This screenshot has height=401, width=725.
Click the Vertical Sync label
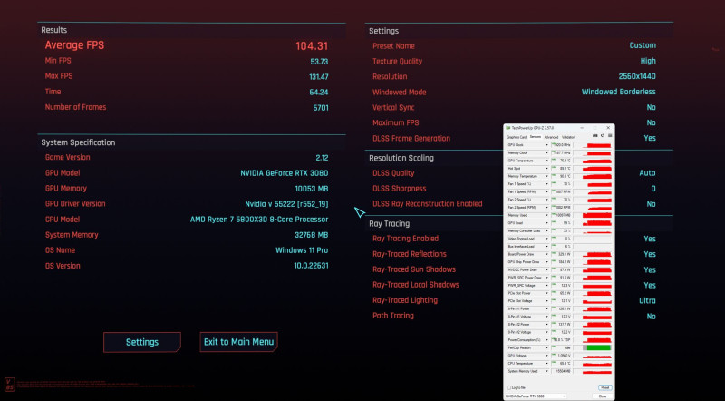(x=393, y=107)
